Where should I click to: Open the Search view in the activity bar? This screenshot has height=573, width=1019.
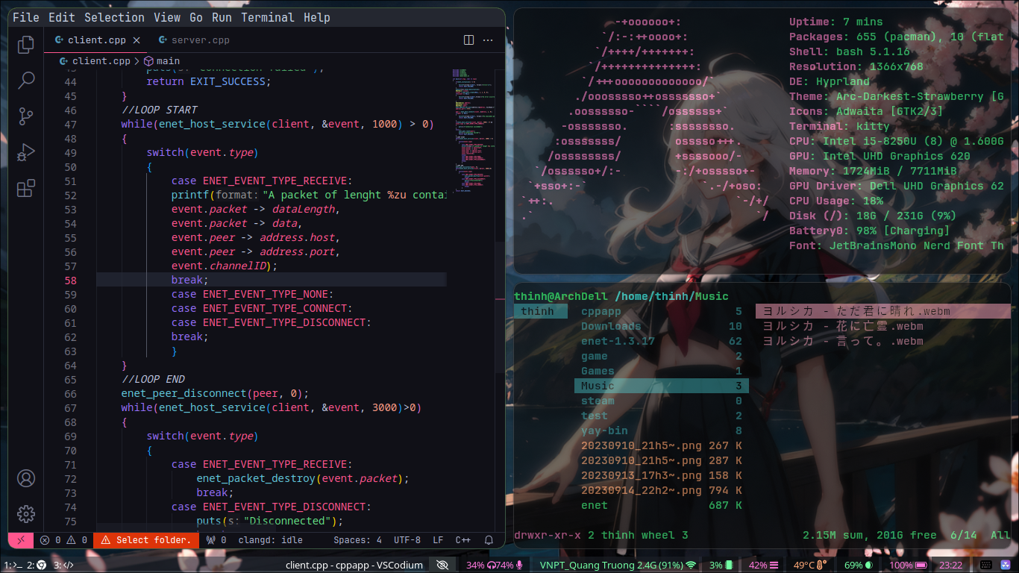pos(26,80)
